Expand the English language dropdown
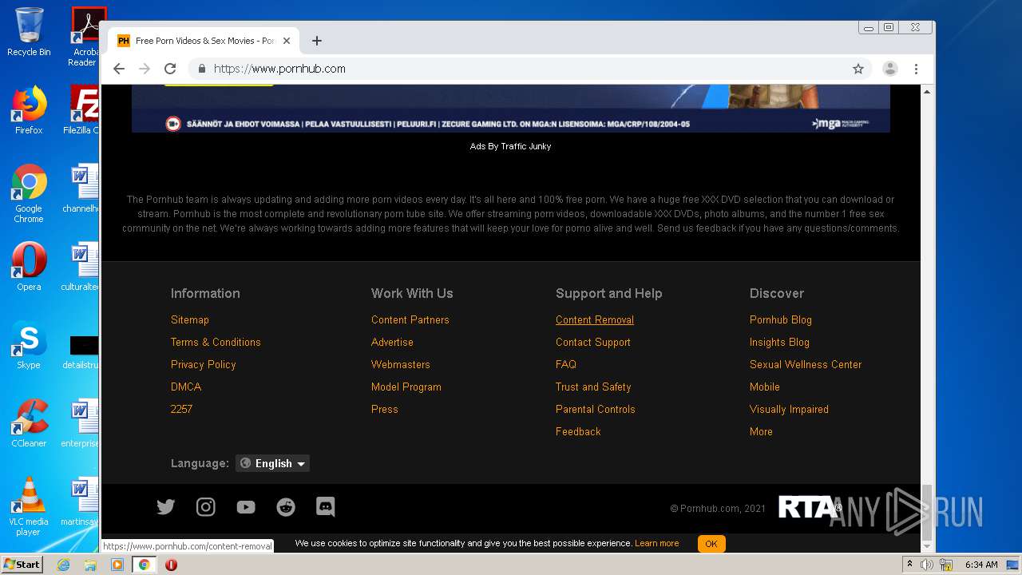Viewport: 1022px width, 575px height. tap(272, 463)
